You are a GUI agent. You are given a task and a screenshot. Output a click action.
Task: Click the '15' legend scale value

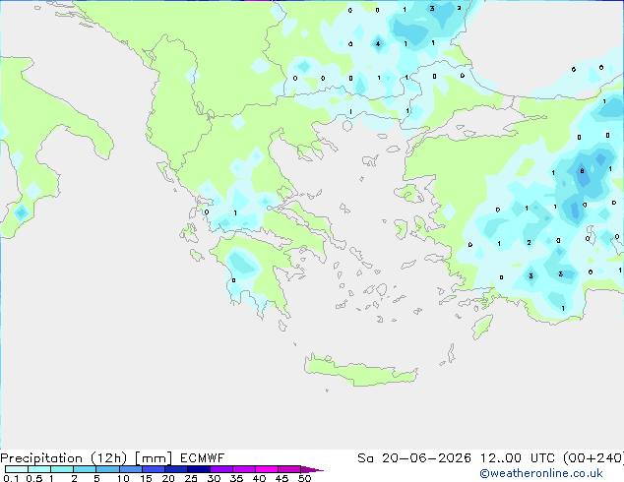pos(146,478)
